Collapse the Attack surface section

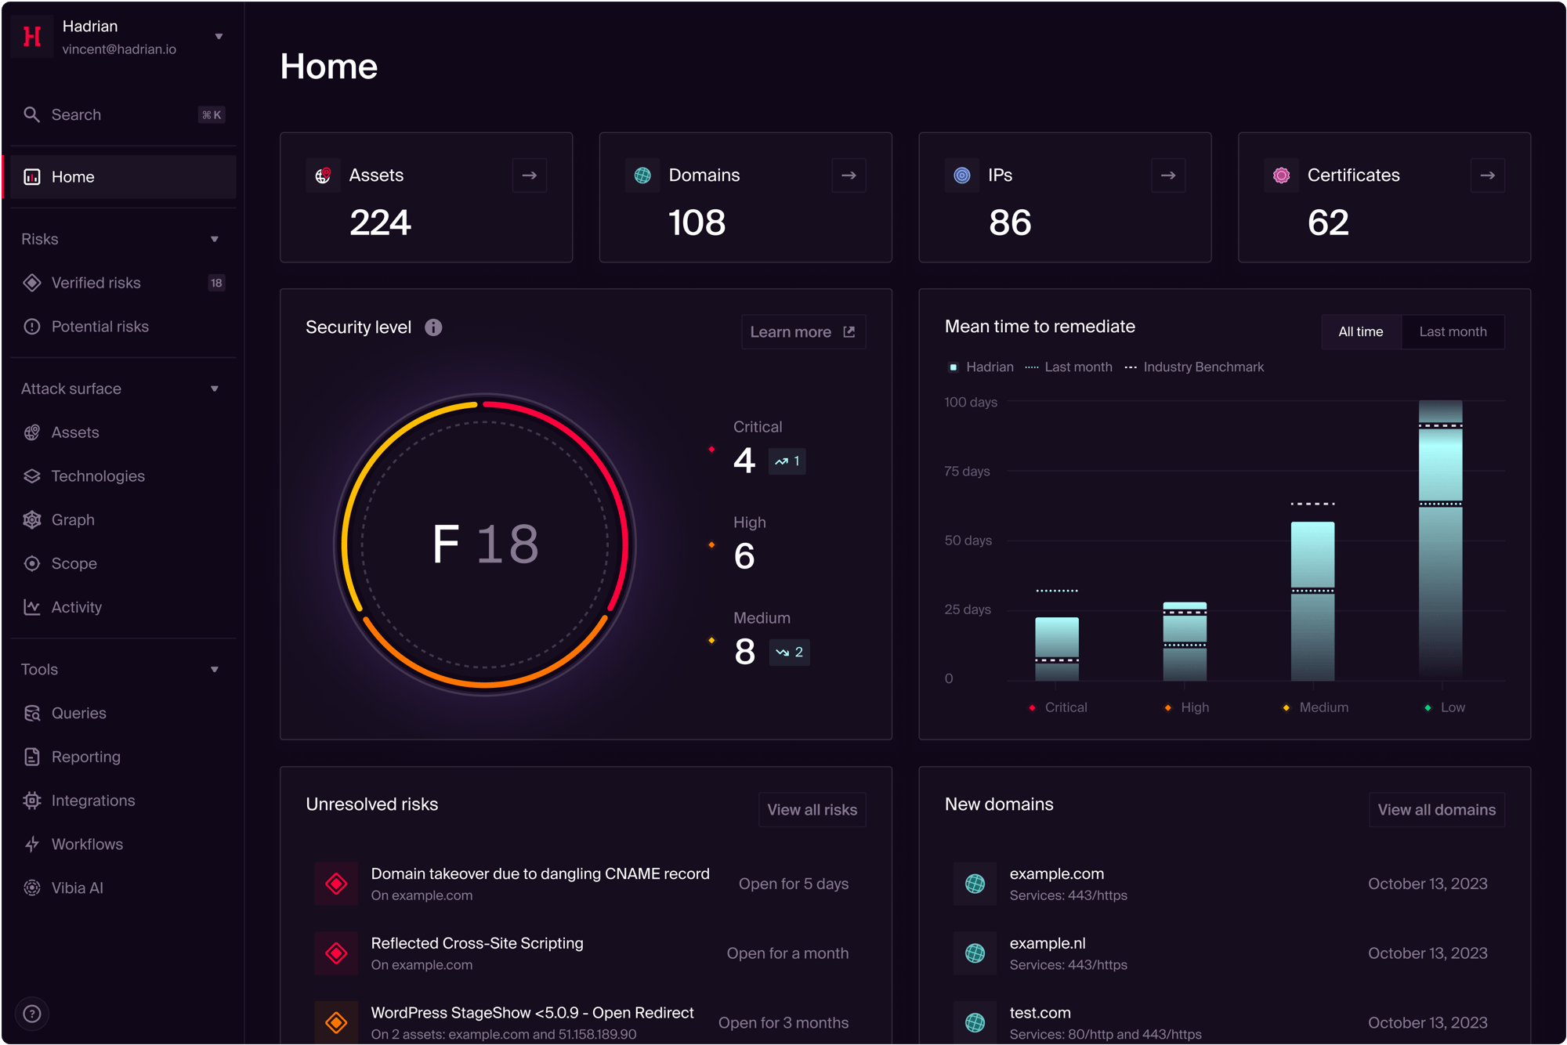click(215, 389)
